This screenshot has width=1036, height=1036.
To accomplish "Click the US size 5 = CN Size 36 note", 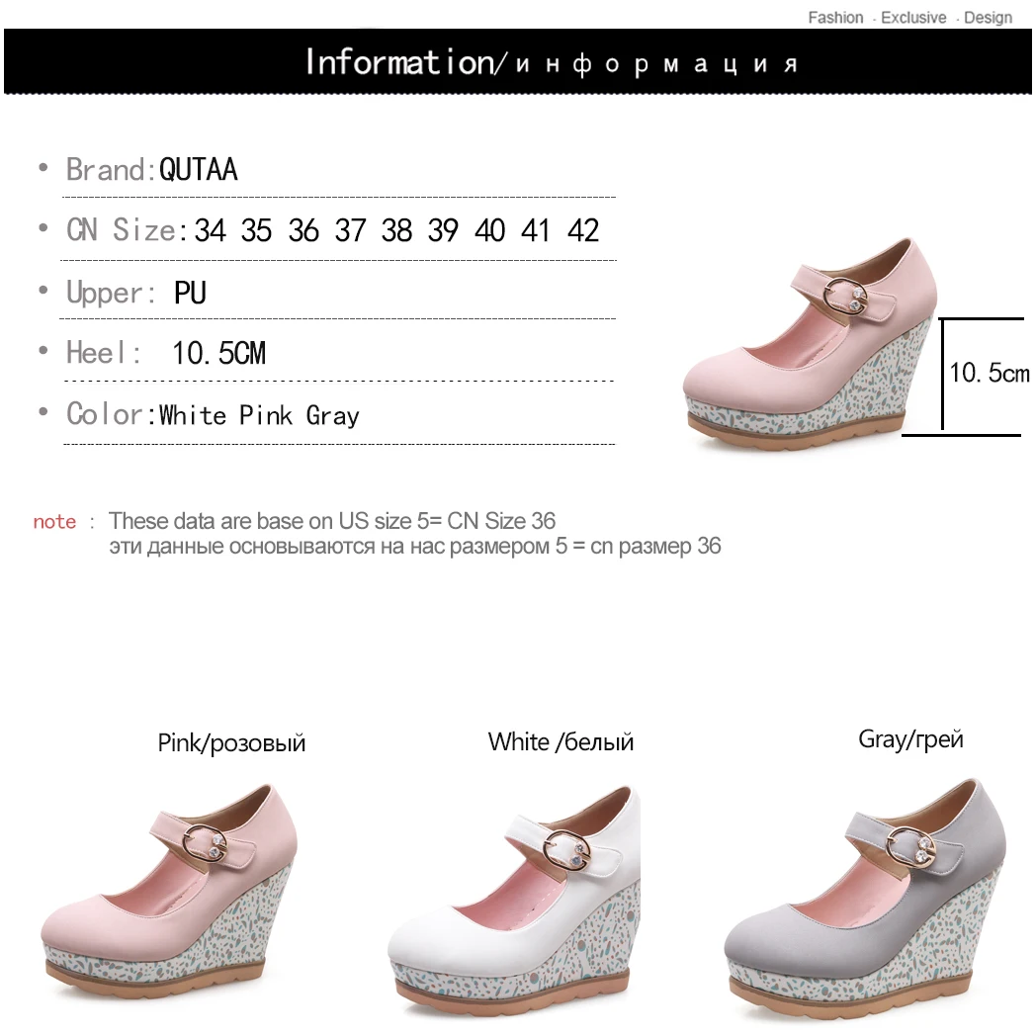I will (332, 521).
